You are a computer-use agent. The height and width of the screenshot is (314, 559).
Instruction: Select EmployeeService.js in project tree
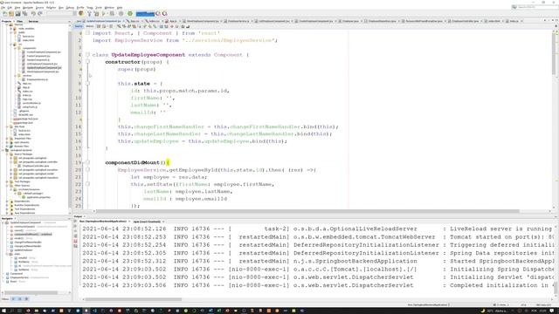pyautogui.click(x=37, y=79)
